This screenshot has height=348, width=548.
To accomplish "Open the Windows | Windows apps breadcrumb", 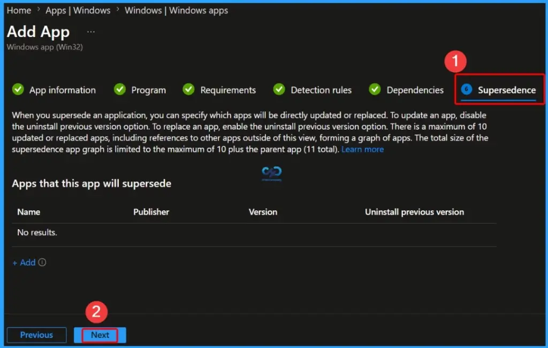I will pyautogui.click(x=176, y=11).
